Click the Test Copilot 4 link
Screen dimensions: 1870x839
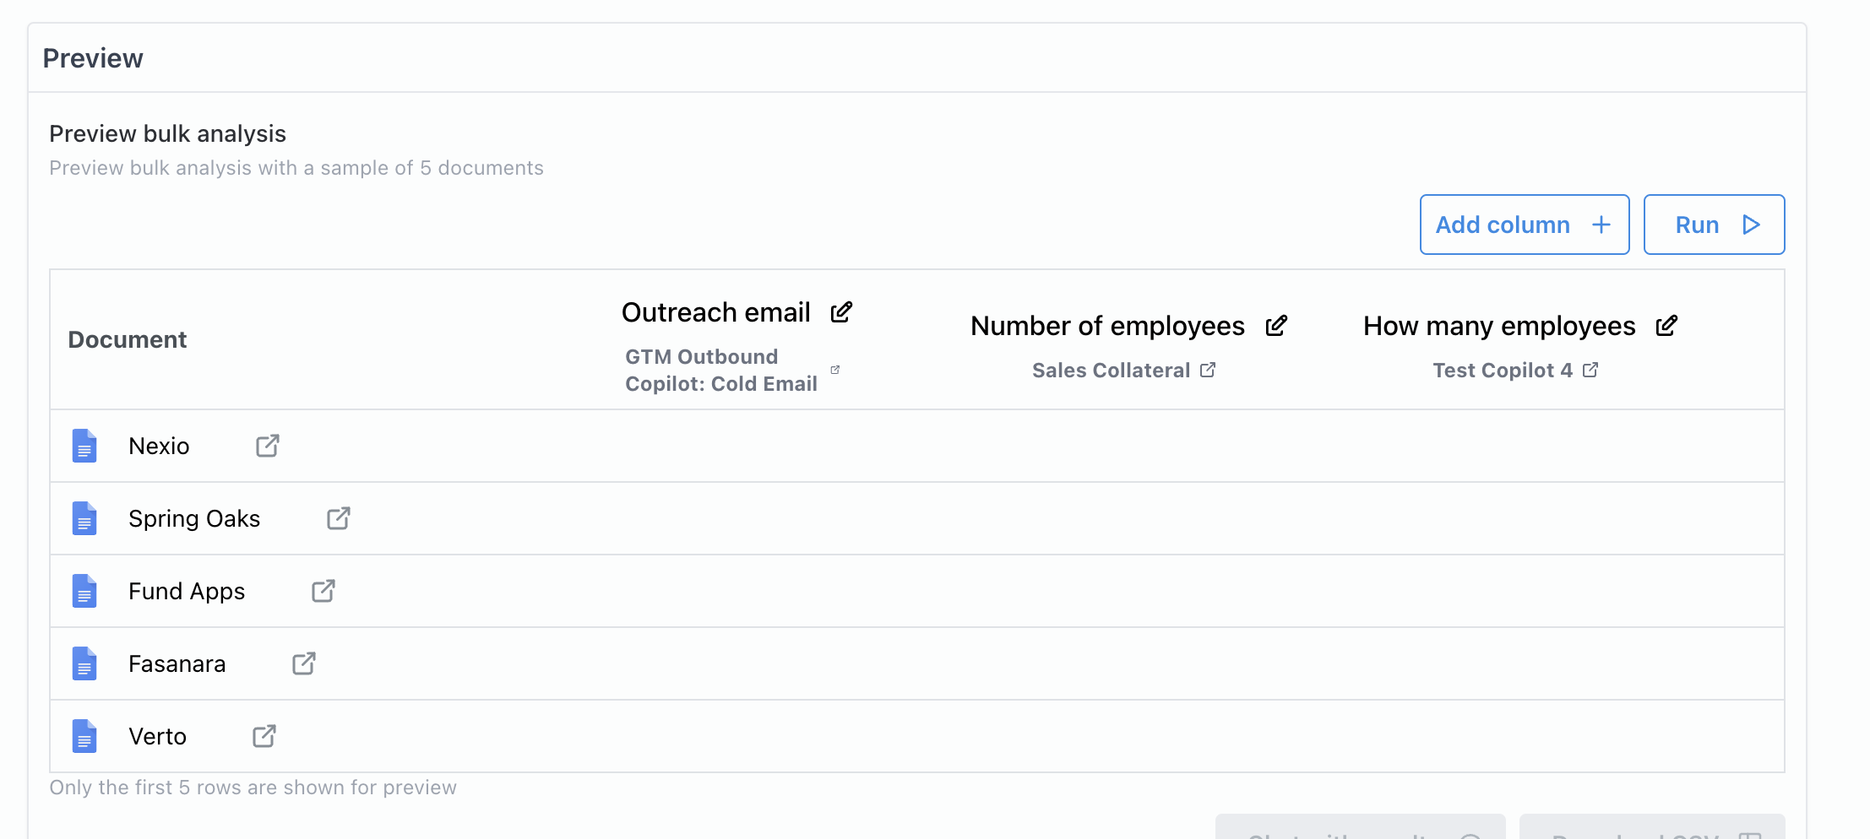point(1503,370)
